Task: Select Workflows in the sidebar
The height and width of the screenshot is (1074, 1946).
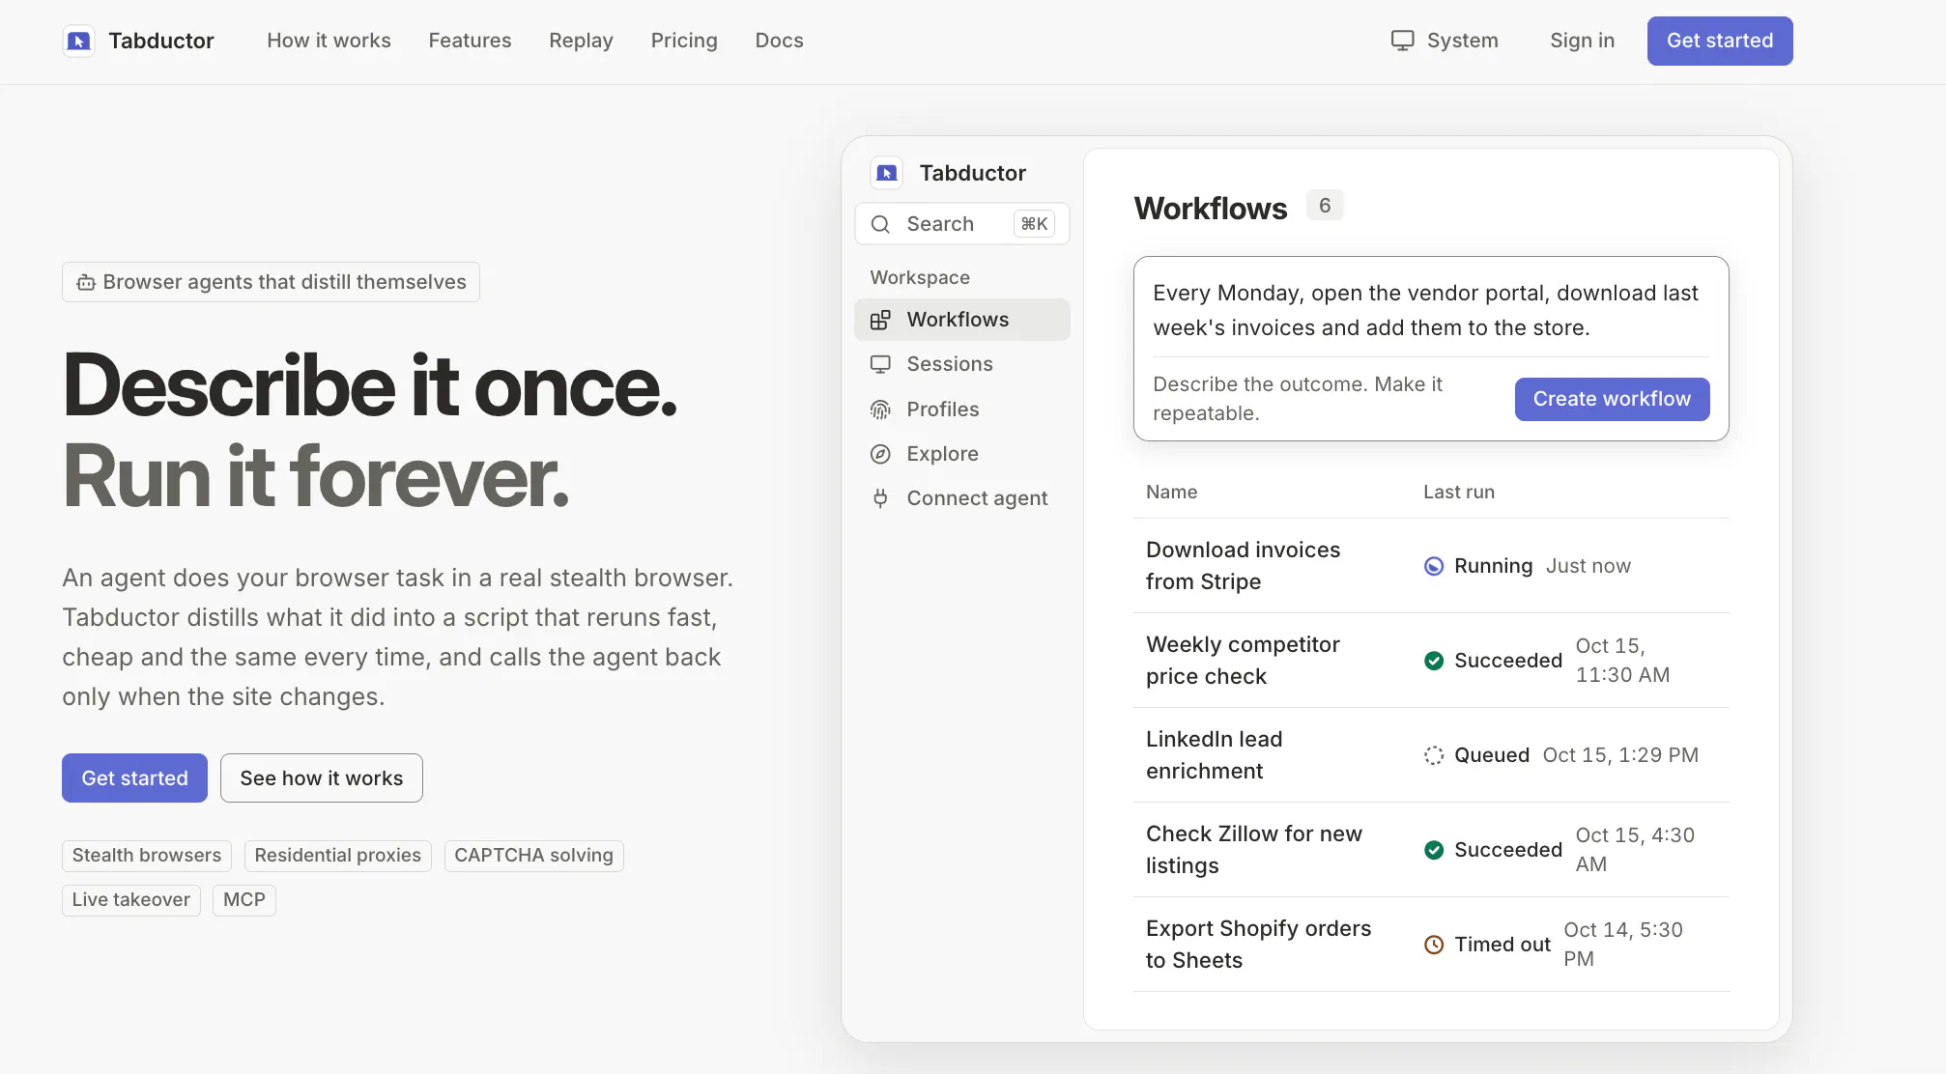Action: click(x=962, y=320)
